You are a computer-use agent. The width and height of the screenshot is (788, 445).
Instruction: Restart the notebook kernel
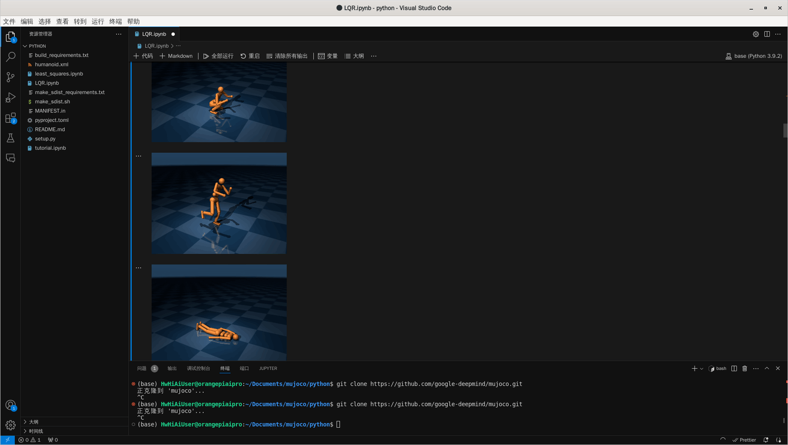click(x=250, y=56)
